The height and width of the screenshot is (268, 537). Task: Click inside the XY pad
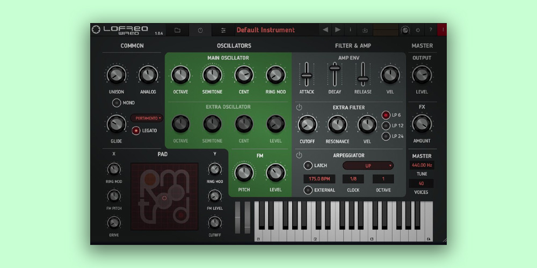pos(164,196)
